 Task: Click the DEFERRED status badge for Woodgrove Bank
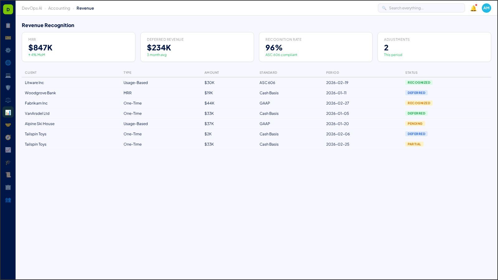[416, 93]
